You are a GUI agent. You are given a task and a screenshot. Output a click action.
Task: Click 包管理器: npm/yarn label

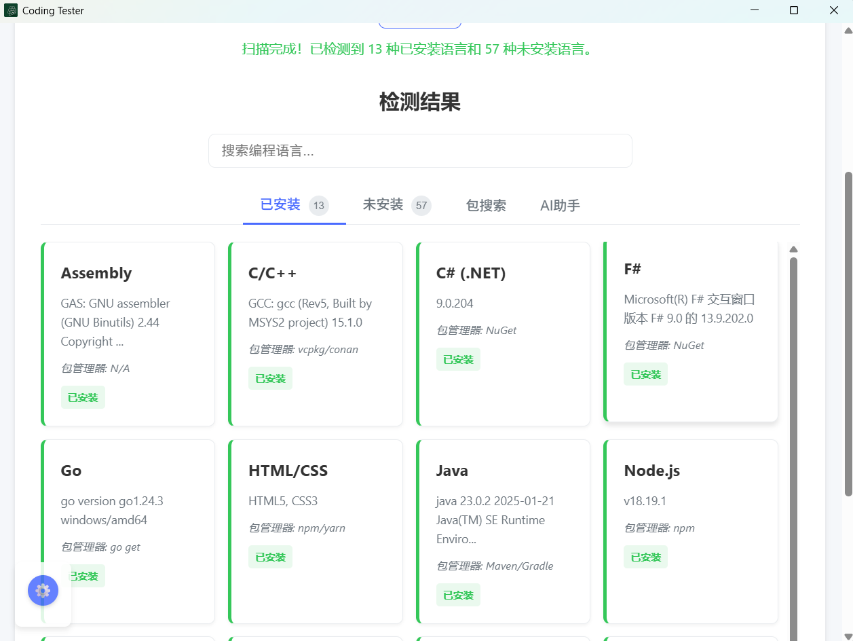297,528
